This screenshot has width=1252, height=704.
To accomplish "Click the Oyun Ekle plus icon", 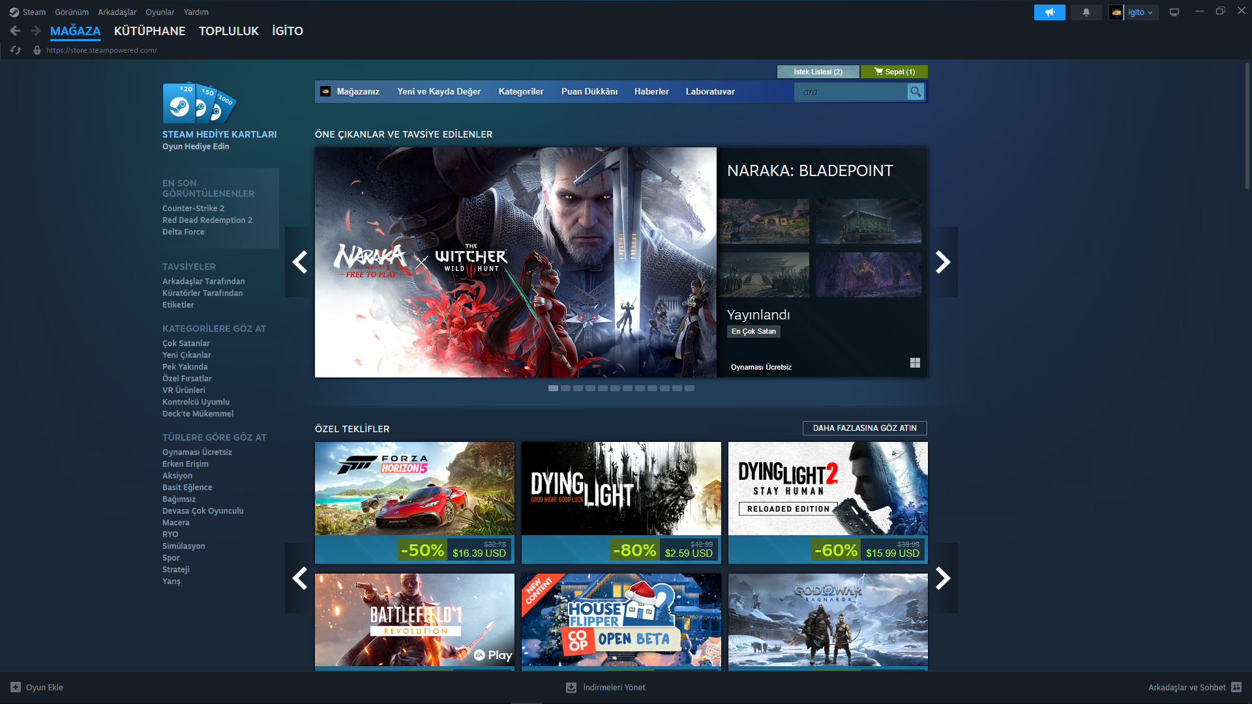I will click(16, 687).
